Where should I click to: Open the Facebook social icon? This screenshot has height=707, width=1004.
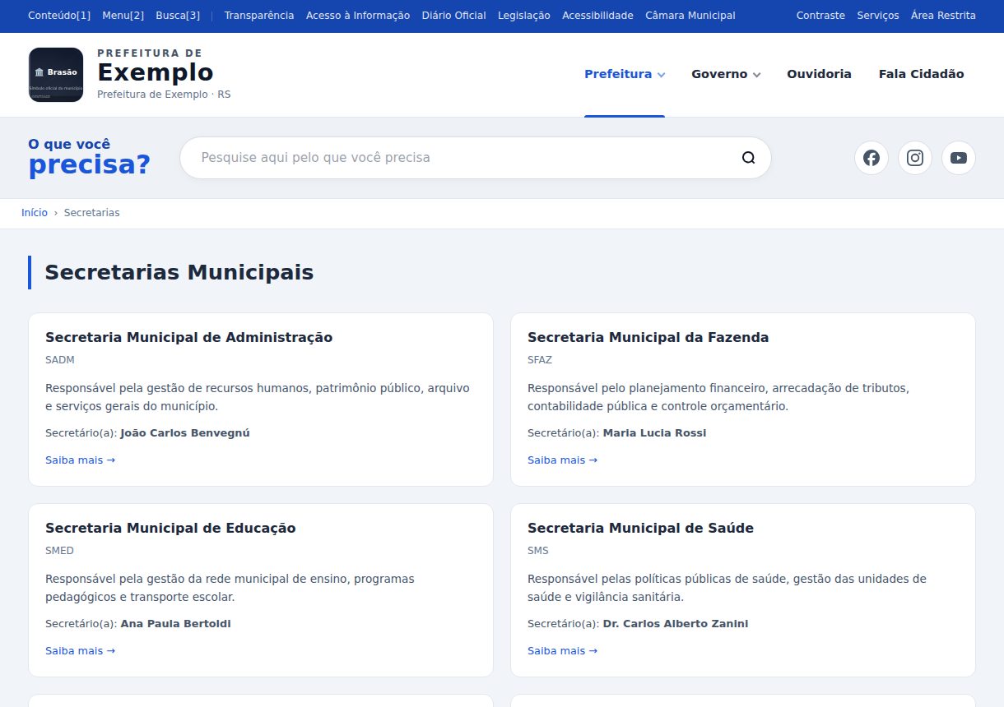(x=872, y=158)
